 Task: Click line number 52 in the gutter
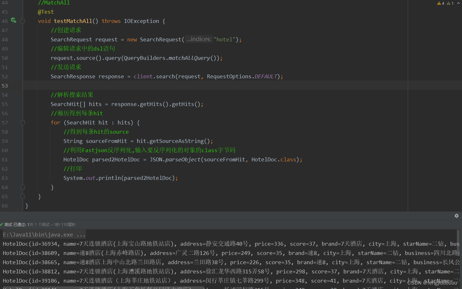tap(5, 76)
